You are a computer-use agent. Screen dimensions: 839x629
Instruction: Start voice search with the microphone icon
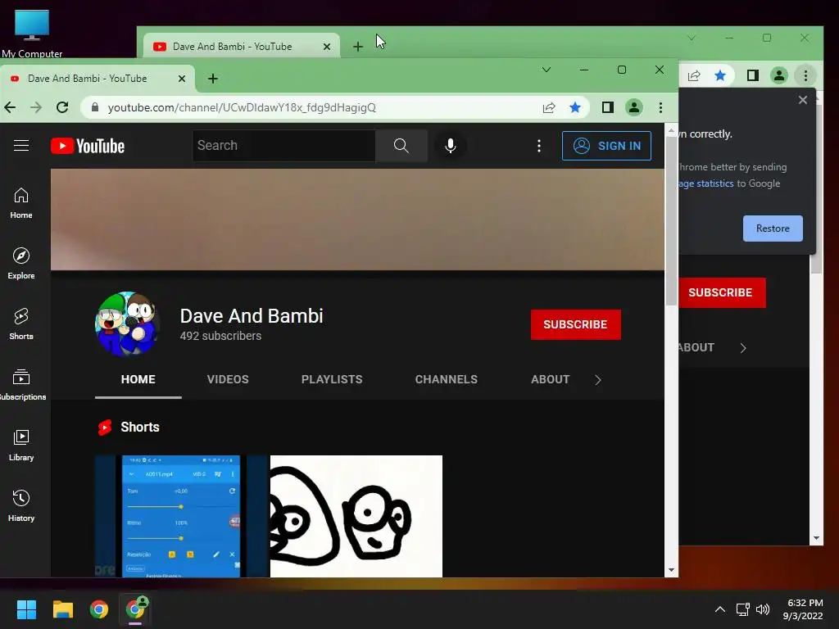click(451, 146)
